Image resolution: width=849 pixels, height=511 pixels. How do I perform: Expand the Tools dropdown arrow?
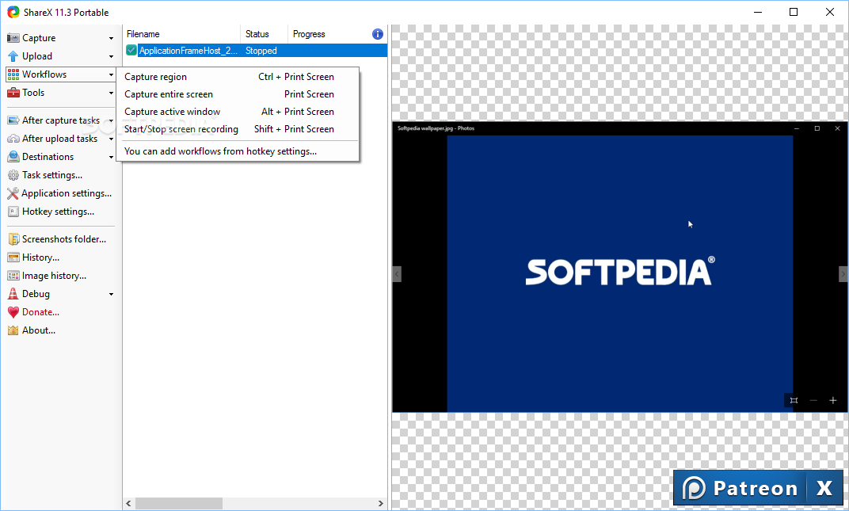111,93
